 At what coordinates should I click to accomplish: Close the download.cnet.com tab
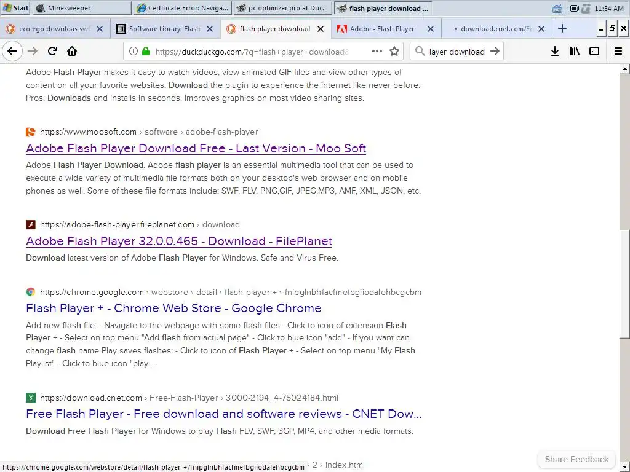(541, 29)
